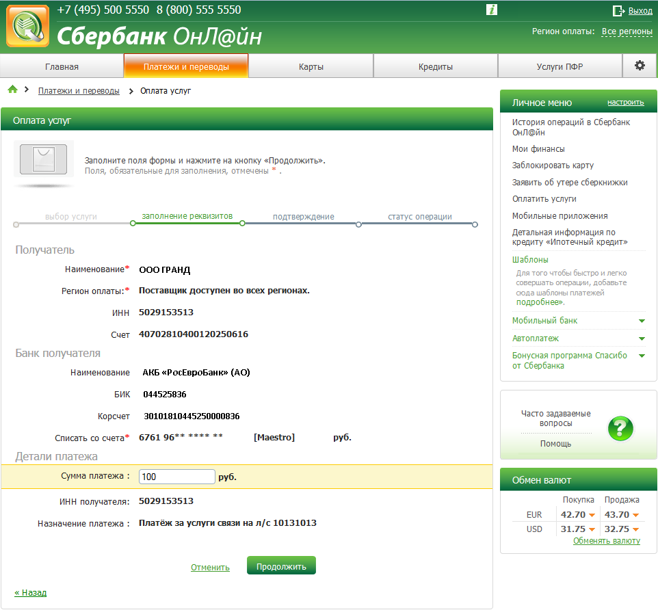Screen dimensions: 658x610
Task: Click phone number 8 (800) 555 5550
Action: point(199,10)
